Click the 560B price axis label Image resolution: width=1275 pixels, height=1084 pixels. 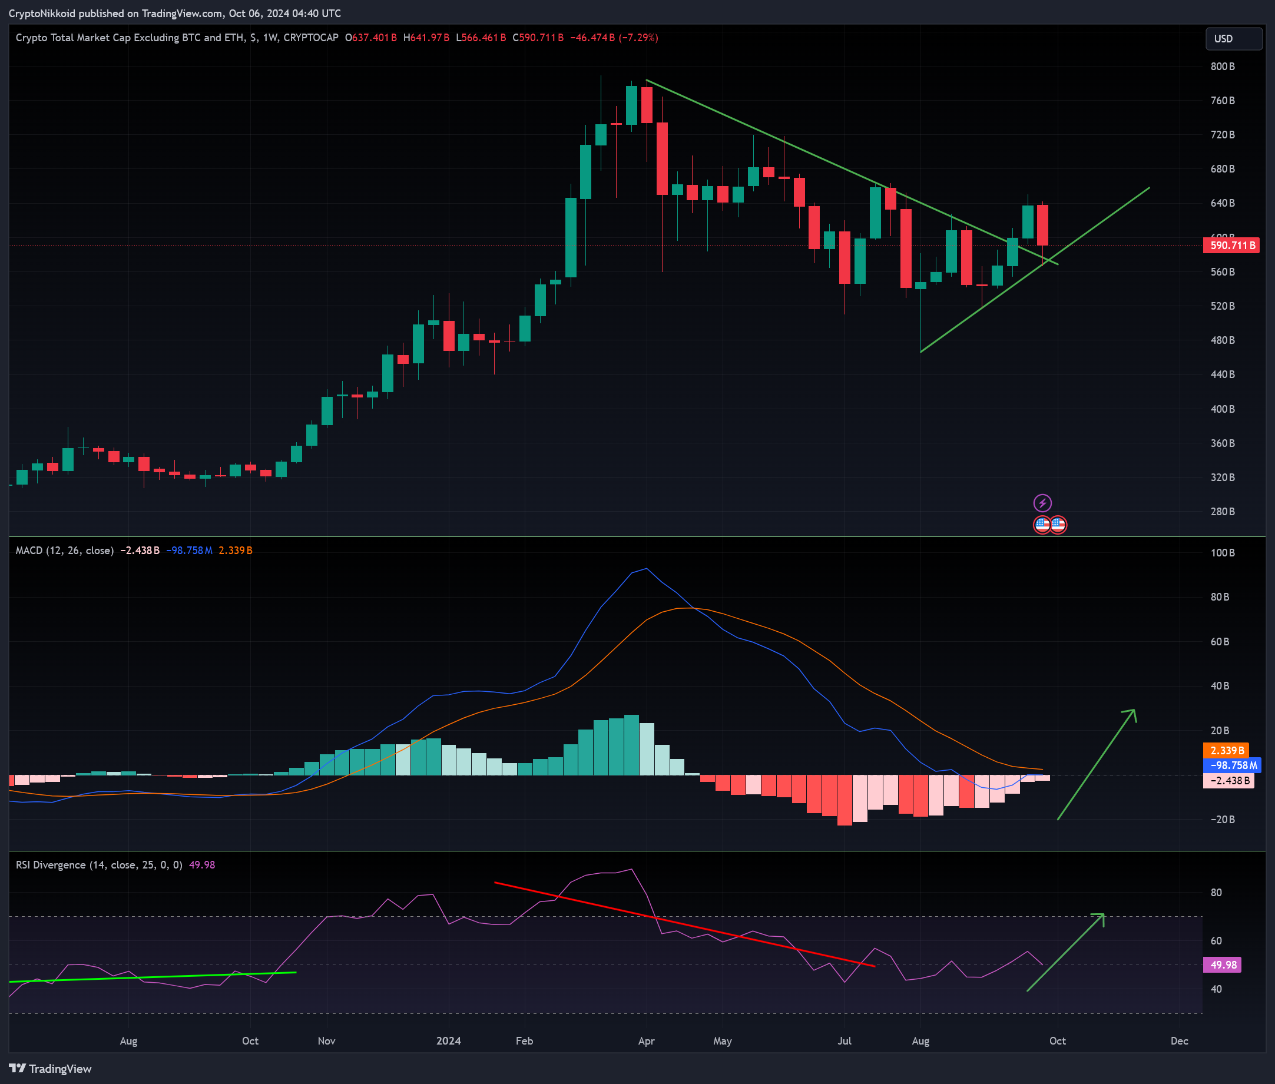[1222, 271]
